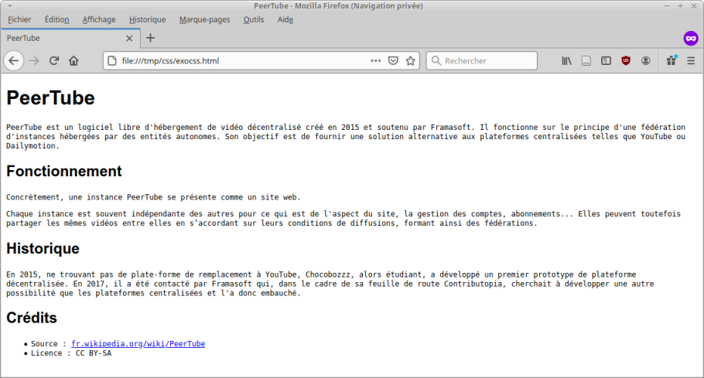Click the search magnifier icon
This screenshot has height=378, width=704.
(436, 60)
